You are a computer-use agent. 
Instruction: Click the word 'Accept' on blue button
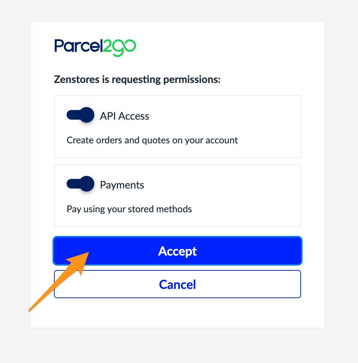click(x=178, y=252)
